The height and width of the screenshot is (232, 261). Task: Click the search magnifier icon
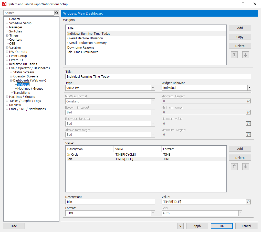coord(57,13)
